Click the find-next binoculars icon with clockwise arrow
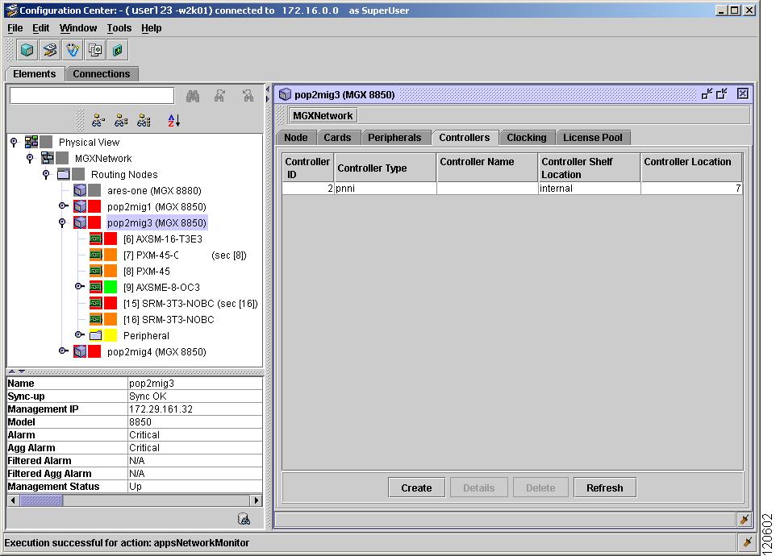This screenshot has height=556, width=776. [x=219, y=96]
